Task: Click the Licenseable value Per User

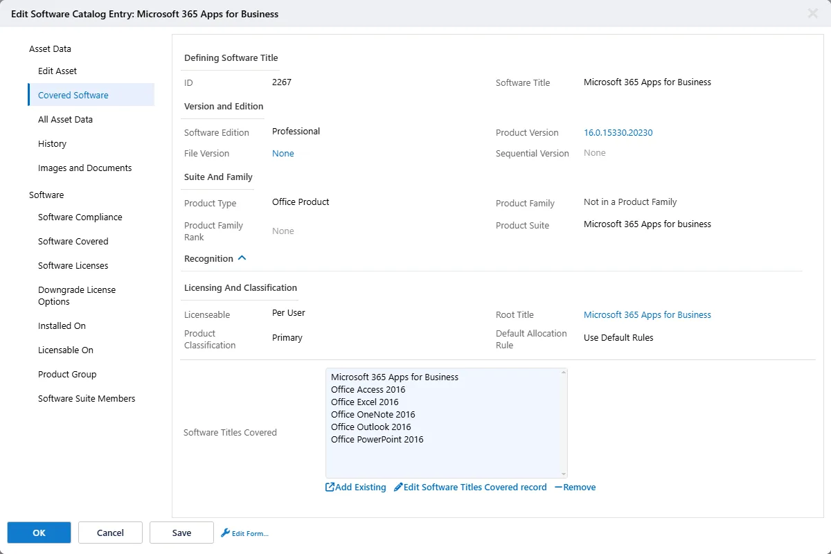Action: pyautogui.click(x=289, y=313)
